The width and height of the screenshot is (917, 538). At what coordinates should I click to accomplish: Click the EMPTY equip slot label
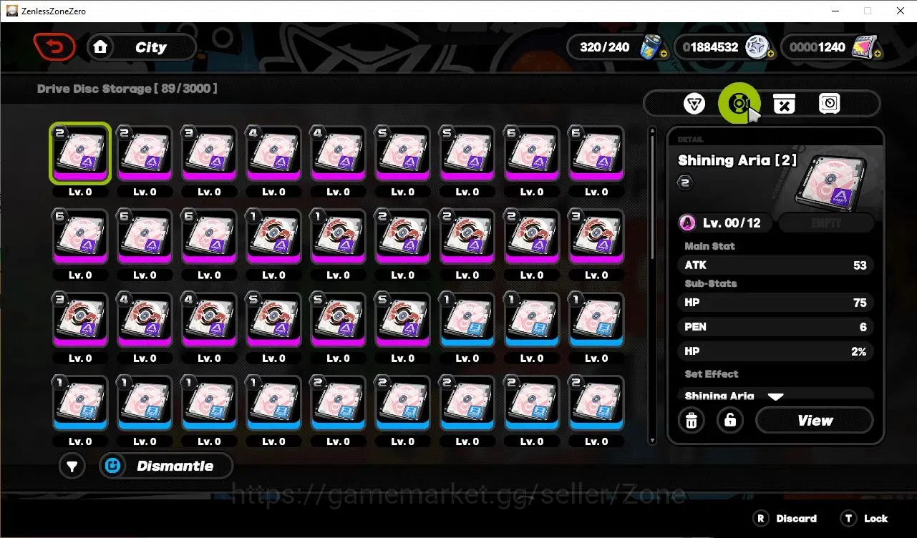click(x=826, y=223)
